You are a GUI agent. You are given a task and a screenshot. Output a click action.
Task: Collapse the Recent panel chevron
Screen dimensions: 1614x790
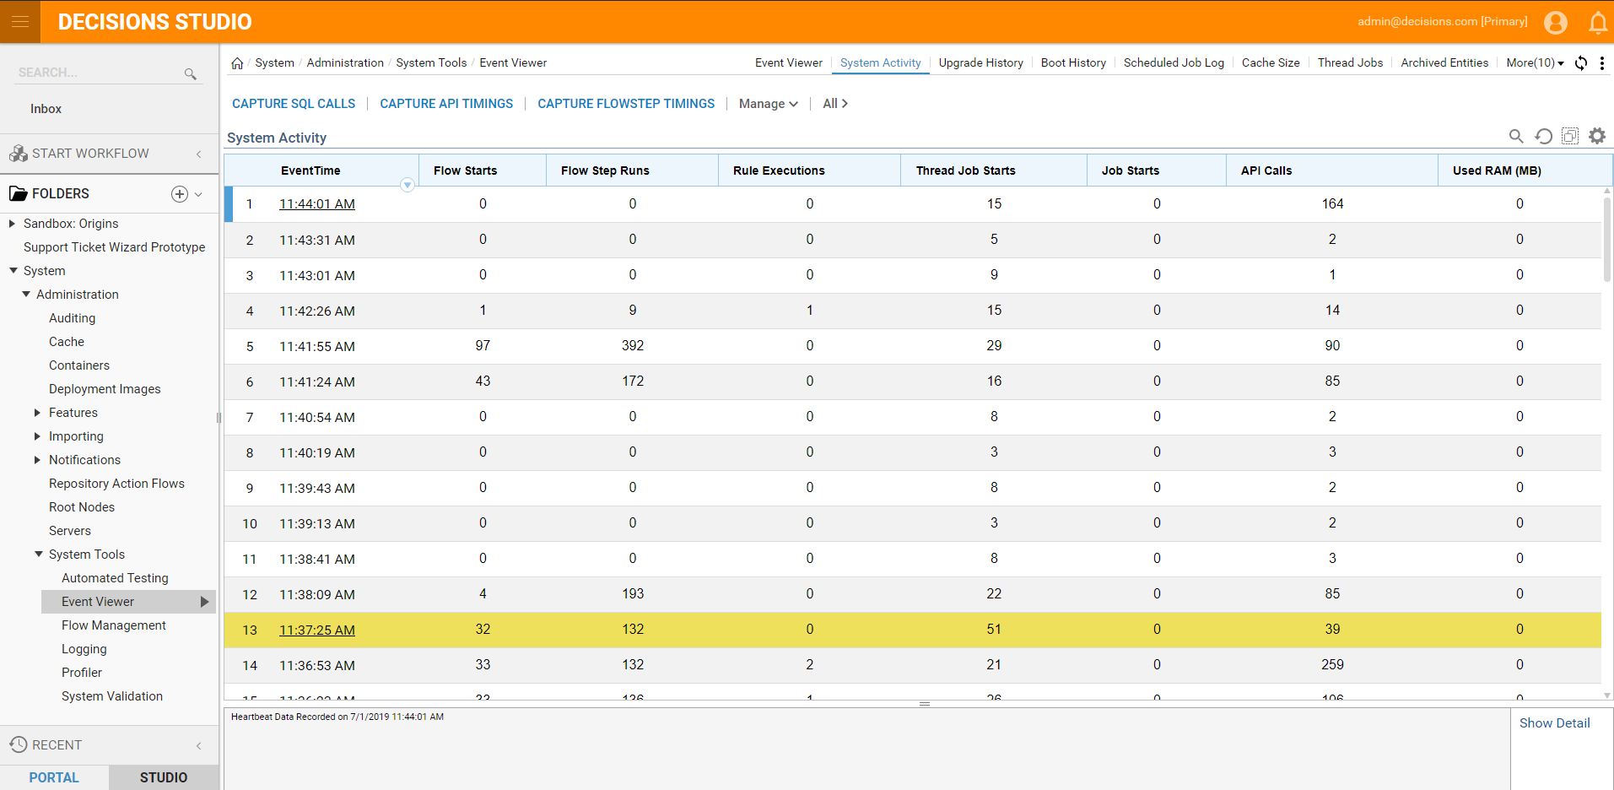pyautogui.click(x=199, y=745)
